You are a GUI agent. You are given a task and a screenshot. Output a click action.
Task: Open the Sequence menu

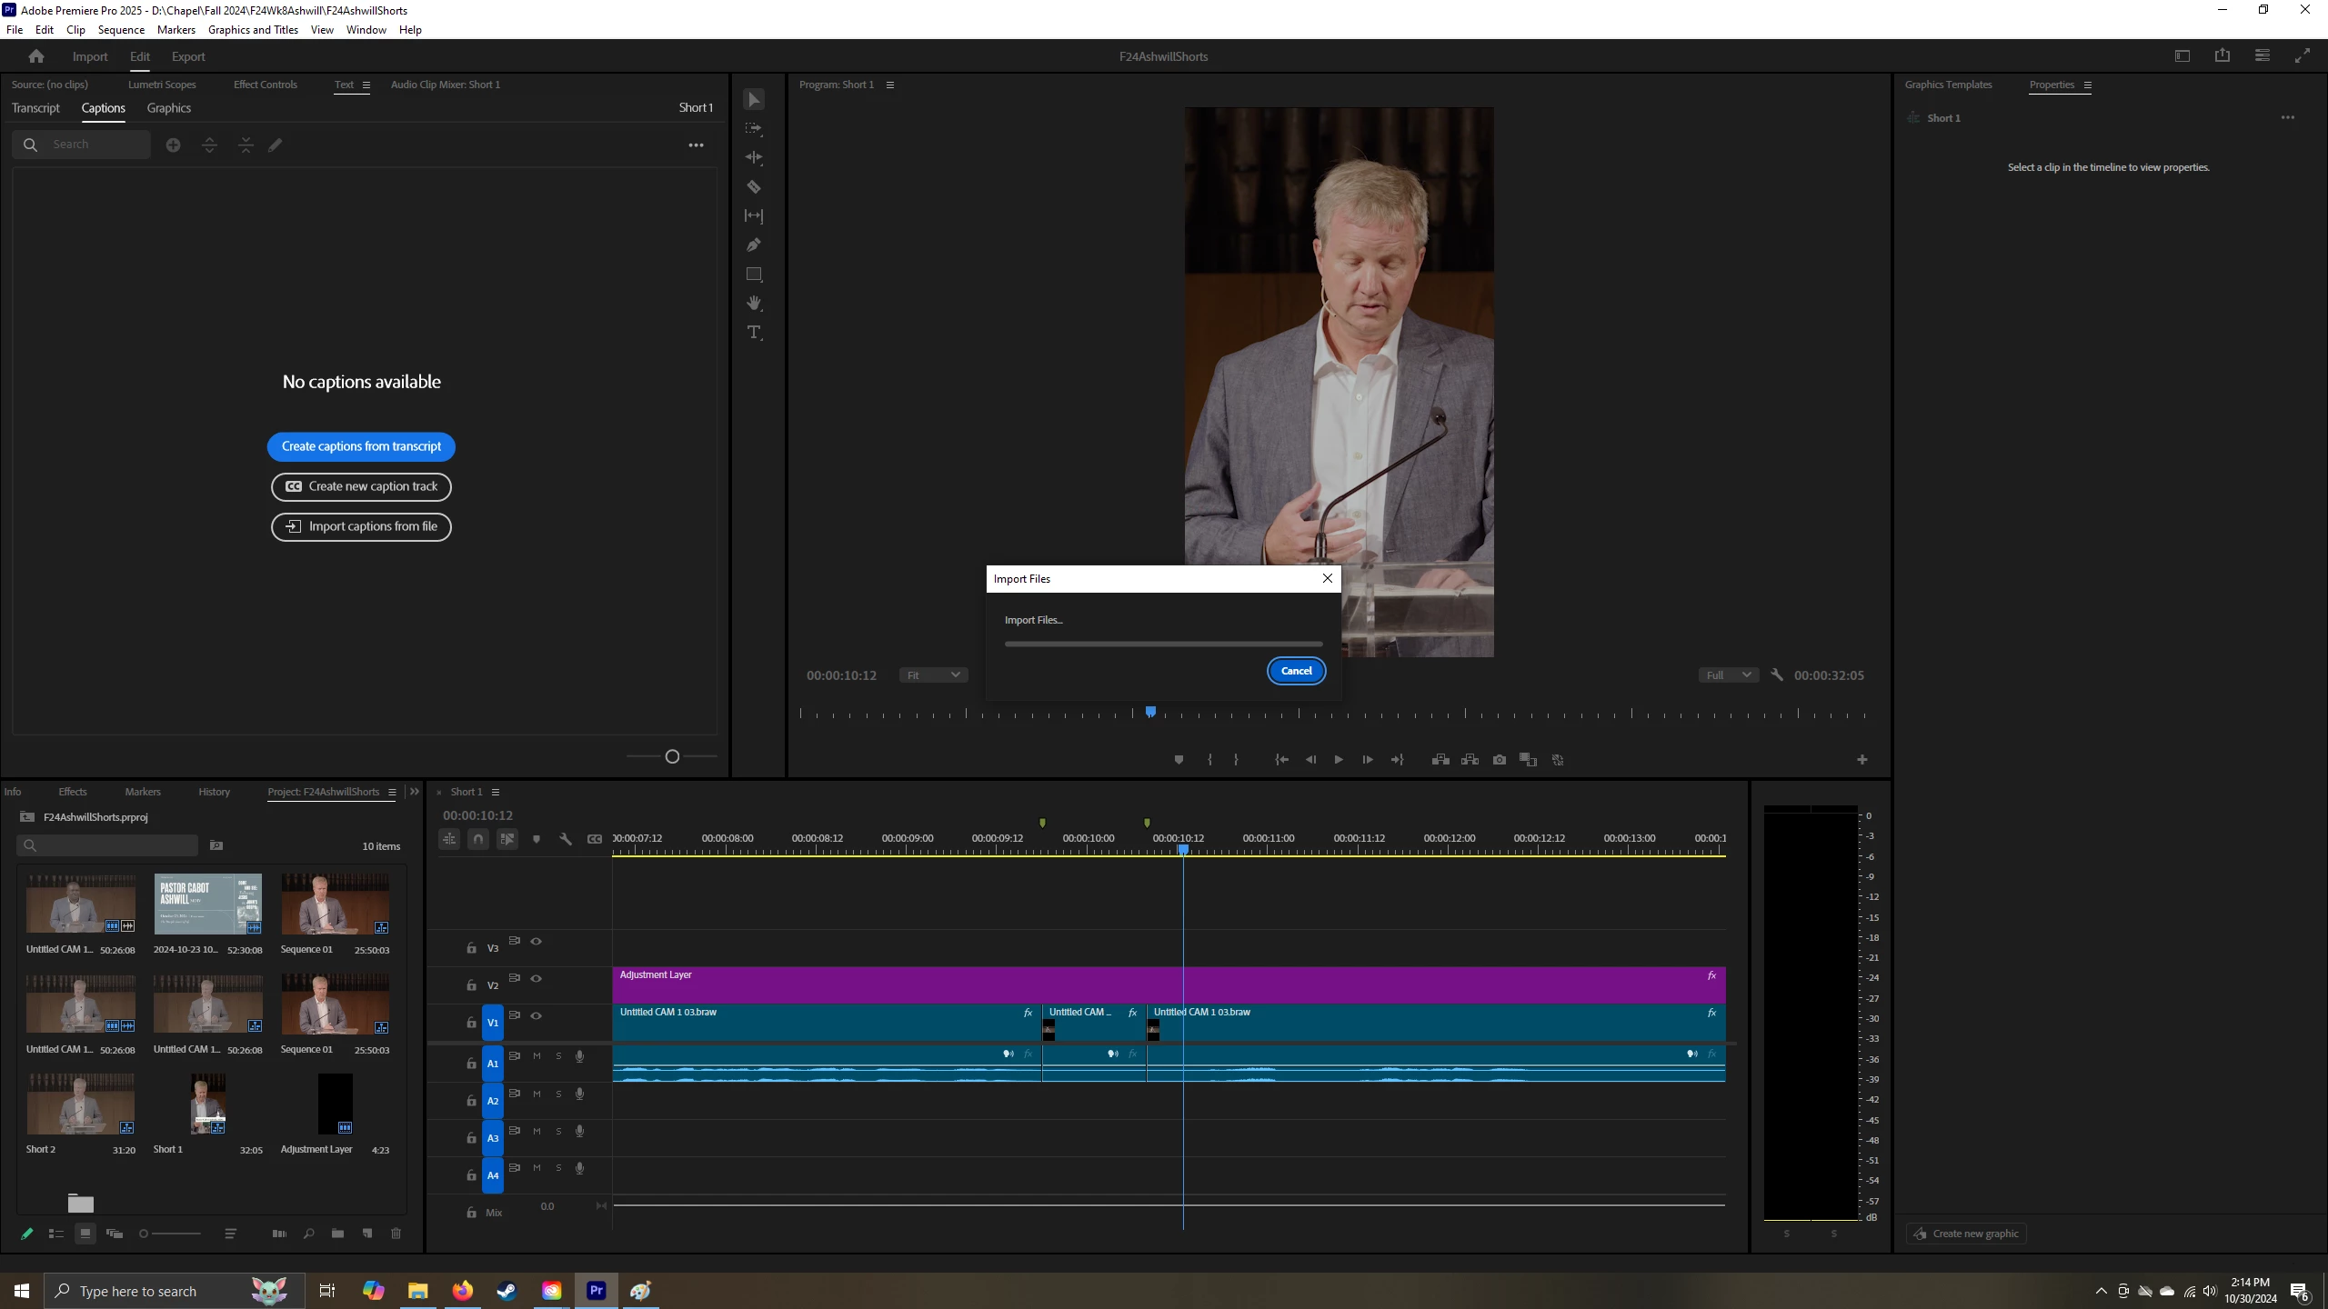pos(121,30)
